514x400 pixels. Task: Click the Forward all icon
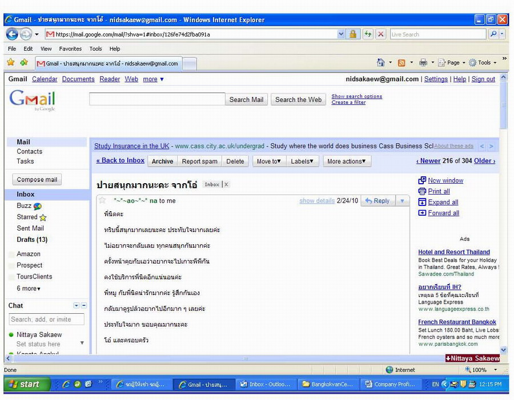(x=422, y=213)
